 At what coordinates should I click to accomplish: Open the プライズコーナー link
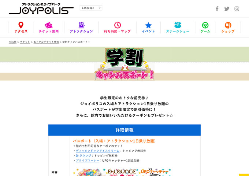point(88,161)
